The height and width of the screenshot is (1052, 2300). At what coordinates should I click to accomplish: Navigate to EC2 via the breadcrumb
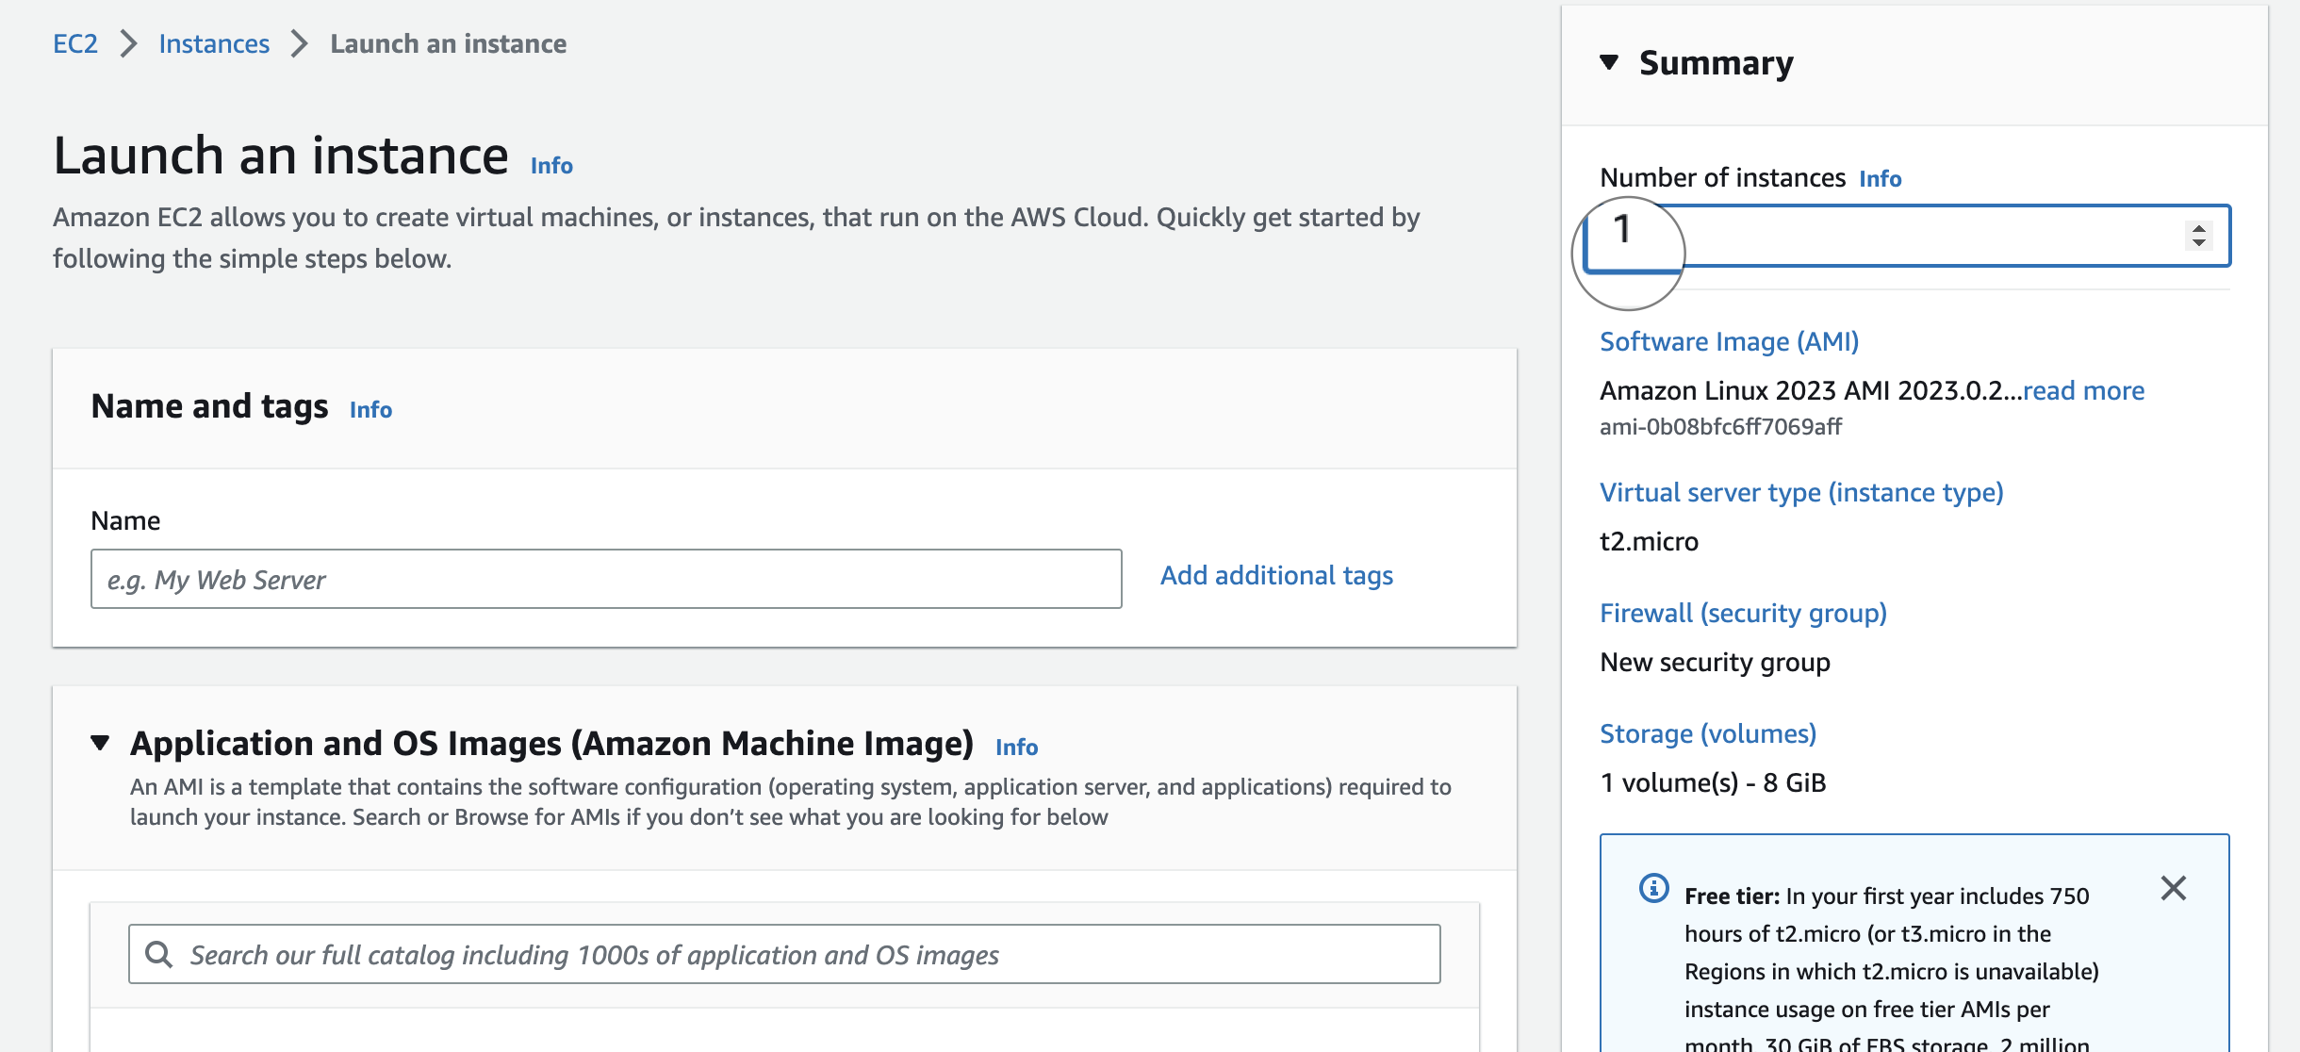tap(75, 43)
